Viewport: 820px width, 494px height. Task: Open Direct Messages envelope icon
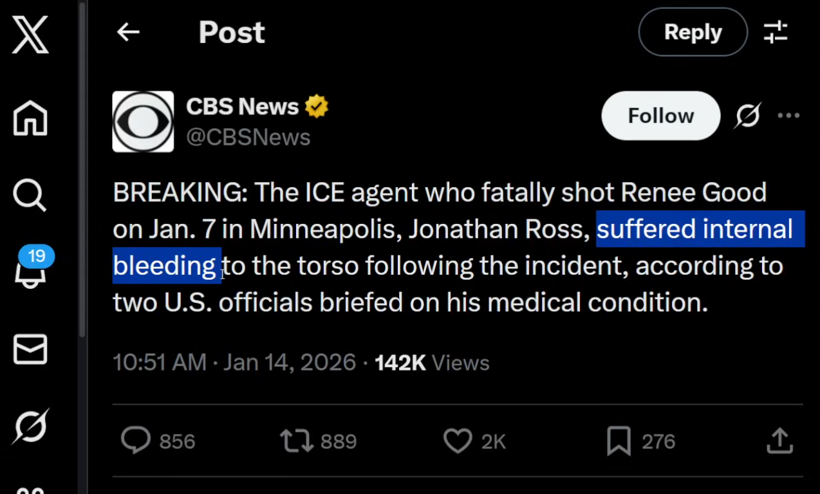tap(30, 349)
